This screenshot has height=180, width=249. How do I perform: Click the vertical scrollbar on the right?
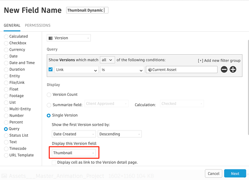pyautogui.click(x=248, y=87)
